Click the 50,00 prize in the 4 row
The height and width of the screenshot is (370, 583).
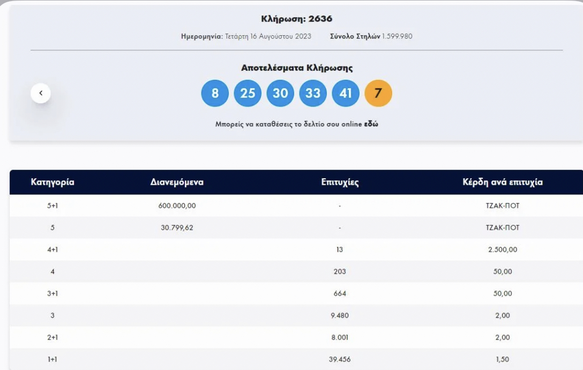pyautogui.click(x=503, y=271)
